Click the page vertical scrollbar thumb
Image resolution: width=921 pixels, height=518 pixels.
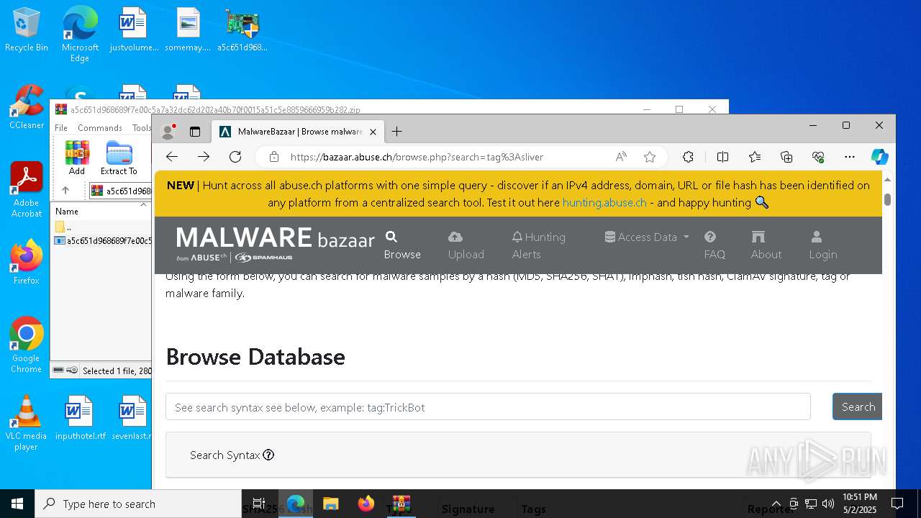(x=888, y=199)
